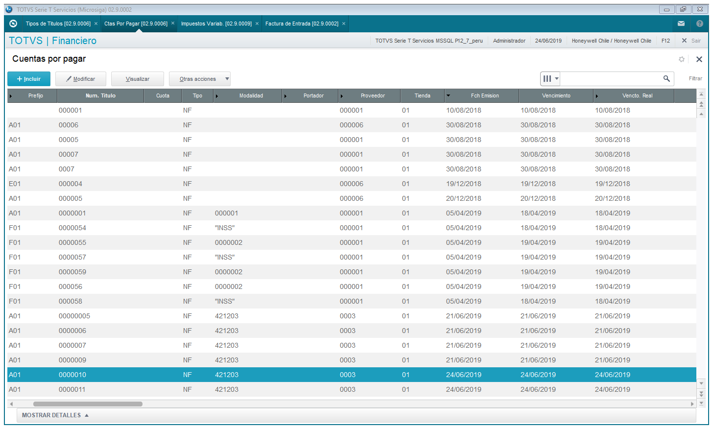Click the Vencimiento column header
713x429 pixels.
[556, 95]
